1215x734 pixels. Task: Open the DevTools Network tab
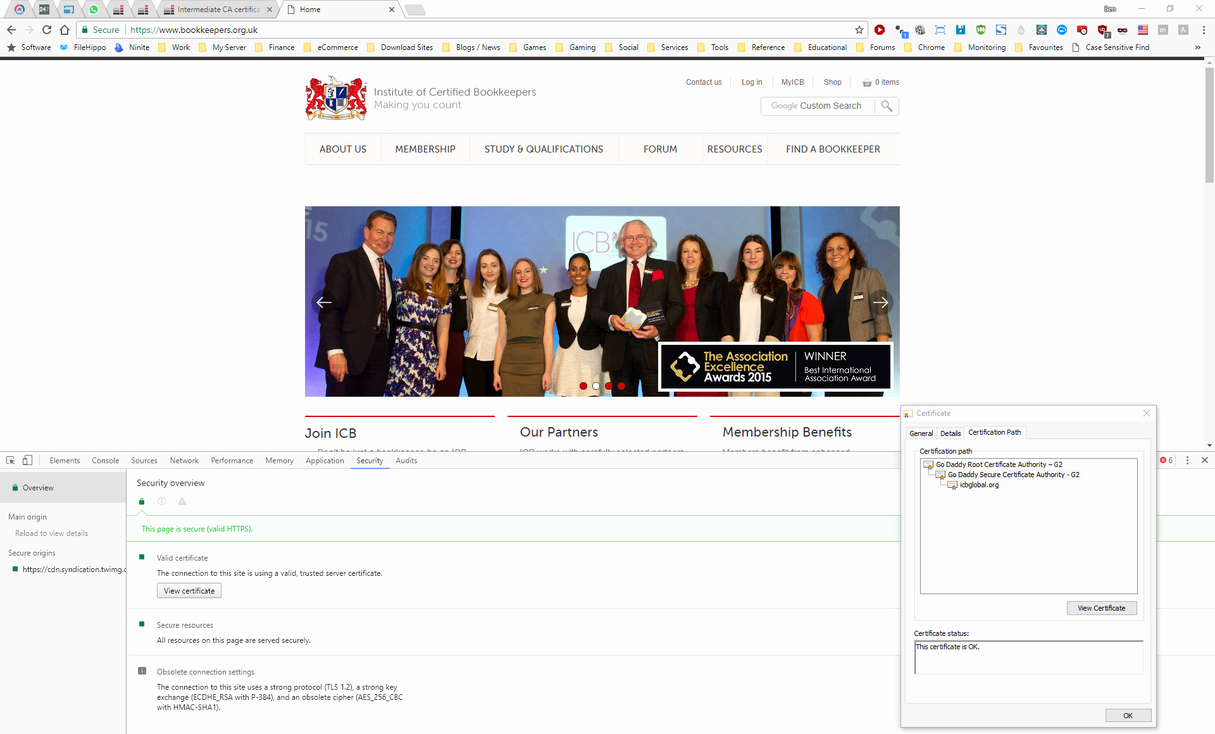click(184, 461)
